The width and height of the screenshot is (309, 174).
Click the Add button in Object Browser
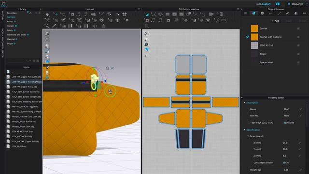click(275, 21)
